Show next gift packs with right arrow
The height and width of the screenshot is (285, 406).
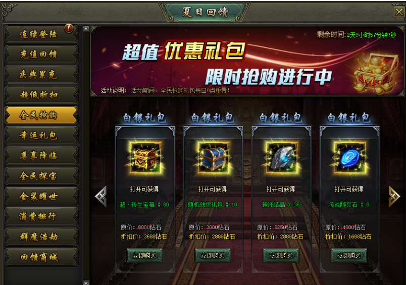point(394,196)
